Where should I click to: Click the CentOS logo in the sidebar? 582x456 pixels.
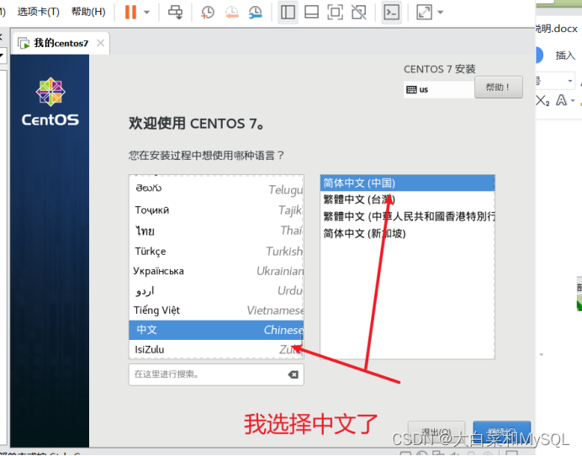[50, 102]
